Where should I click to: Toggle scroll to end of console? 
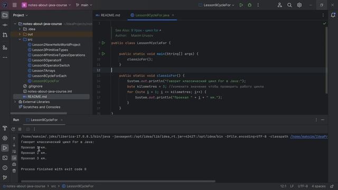point(14,158)
